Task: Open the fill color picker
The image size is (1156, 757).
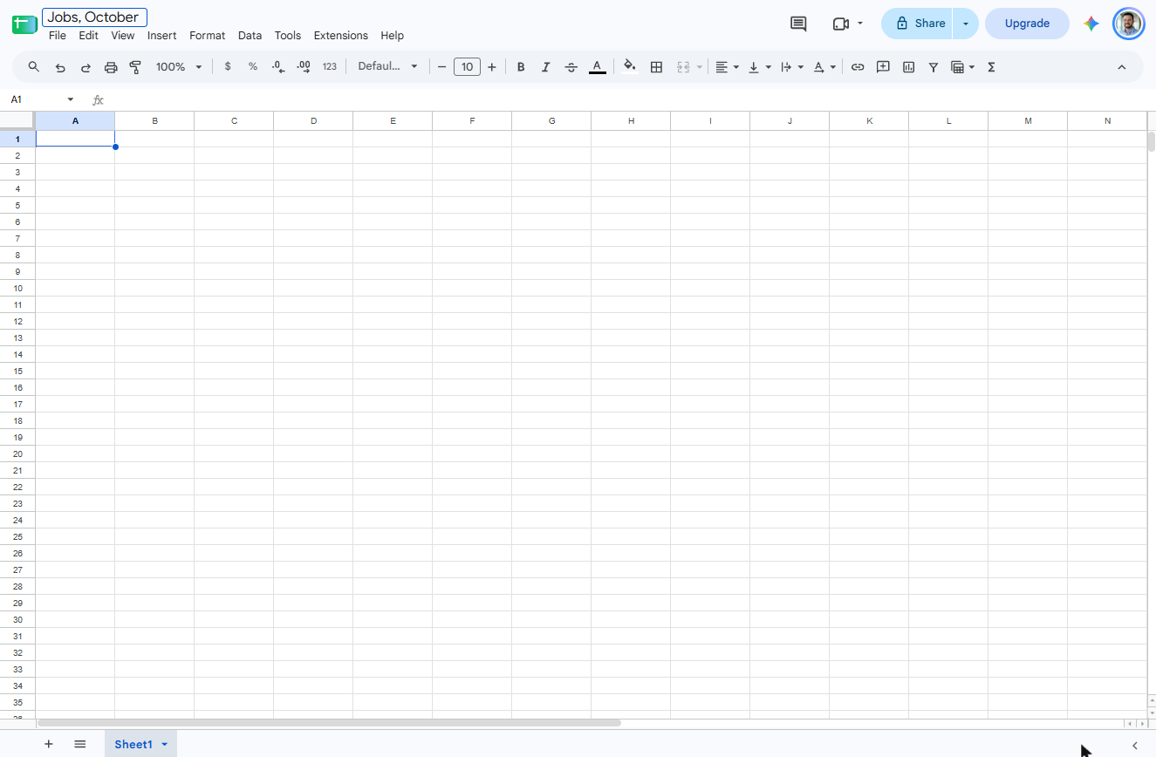Action: pos(630,67)
